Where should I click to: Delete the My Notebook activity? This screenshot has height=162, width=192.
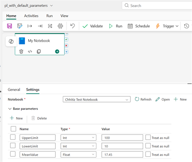pyautogui.click(x=21, y=51)
